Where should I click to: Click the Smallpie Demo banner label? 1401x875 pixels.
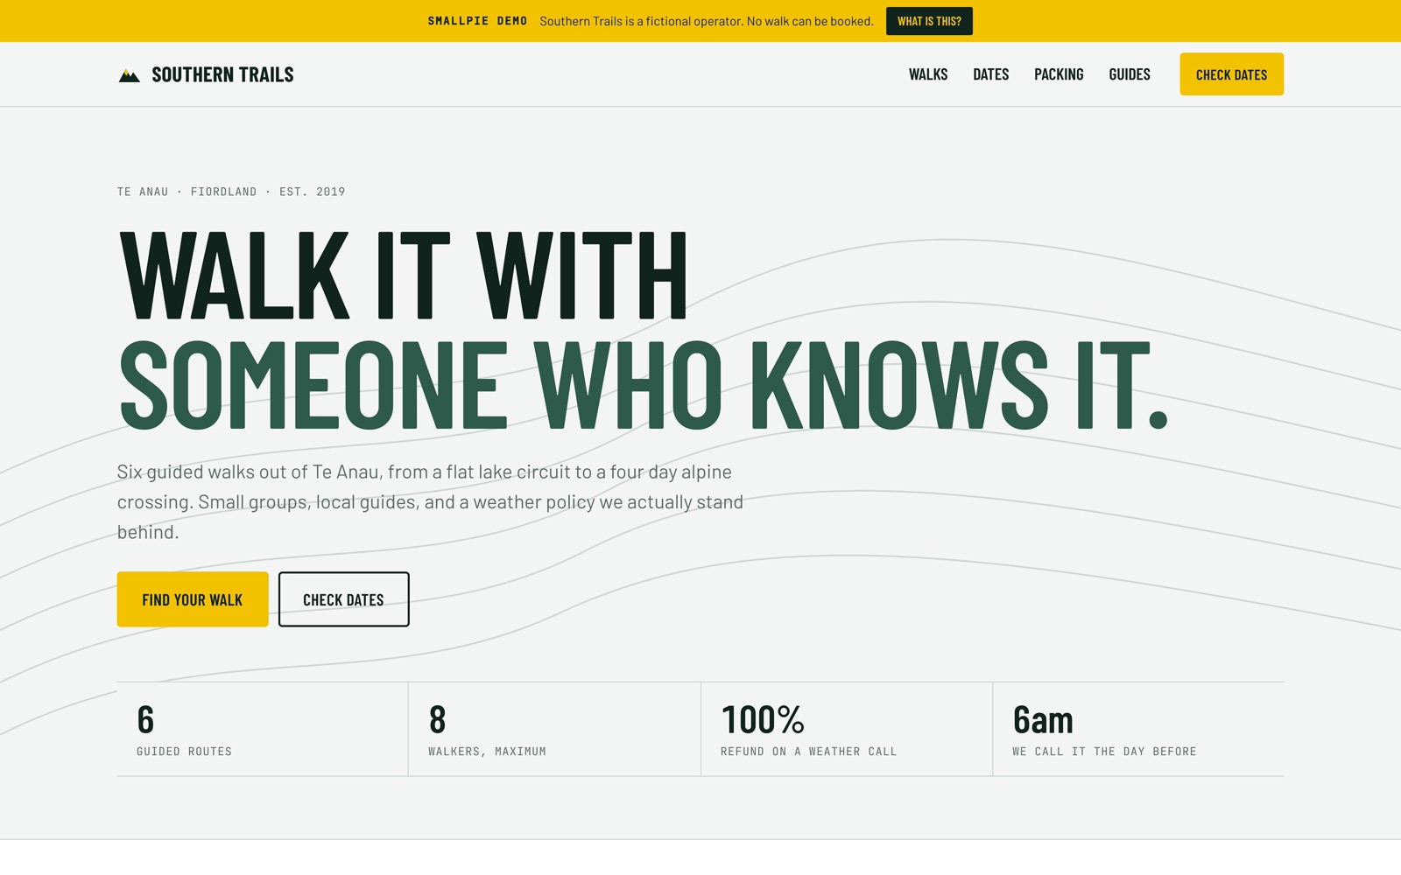coord(477,21)
